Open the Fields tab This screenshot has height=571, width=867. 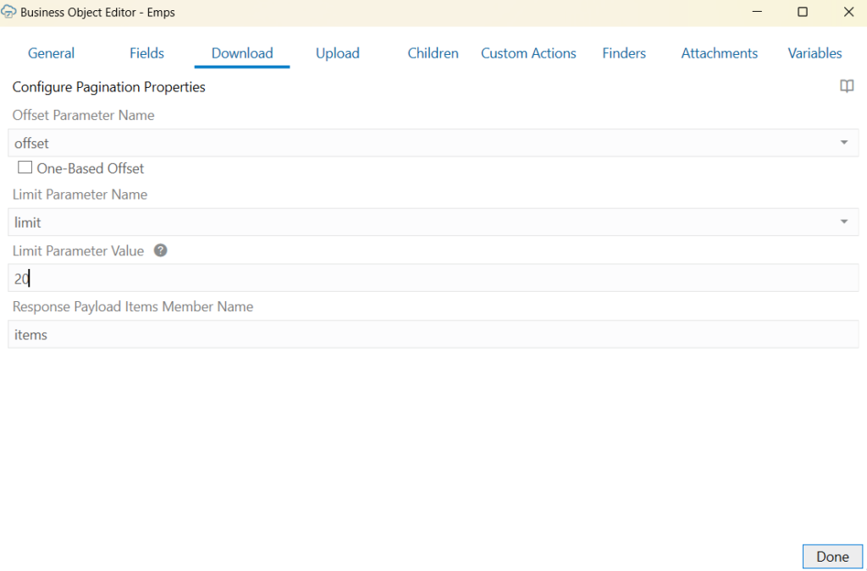point(147,52)
